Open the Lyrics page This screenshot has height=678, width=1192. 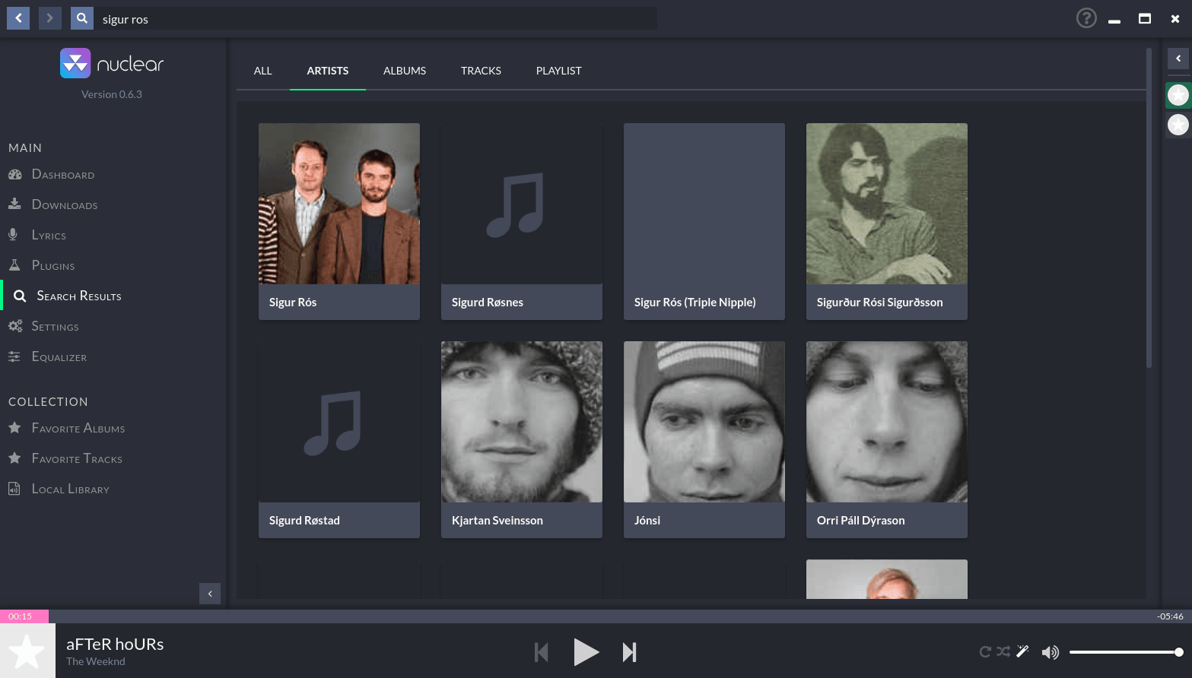click(x=49, y=235)
